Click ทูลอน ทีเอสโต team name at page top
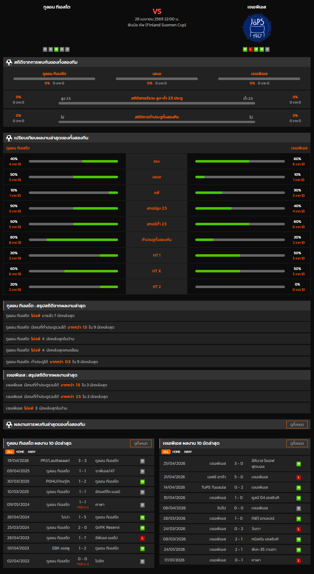314x574 pixels. coord(57,7)
